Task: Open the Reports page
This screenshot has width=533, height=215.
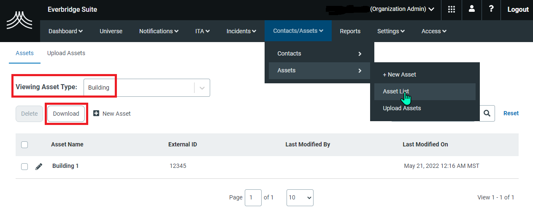Action: [350, 31]
